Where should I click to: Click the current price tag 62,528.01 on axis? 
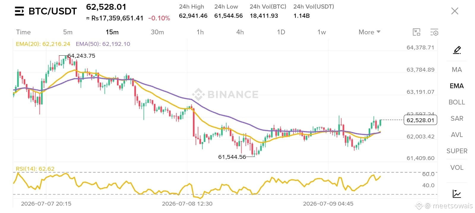pyautogui.click(x=420, y=120)
